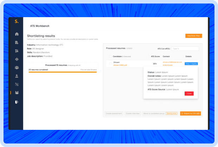218x147 pixels.
Task: Click Export to CSV button
Action: click(190, 113)
